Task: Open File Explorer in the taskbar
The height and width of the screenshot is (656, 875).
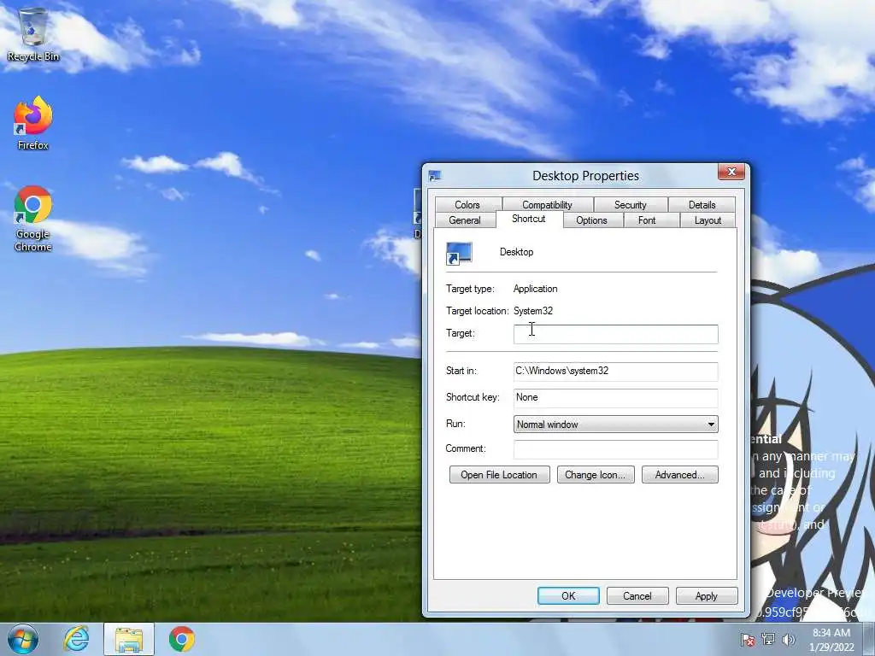Action: pyautogui.click(x=129, y=639)
